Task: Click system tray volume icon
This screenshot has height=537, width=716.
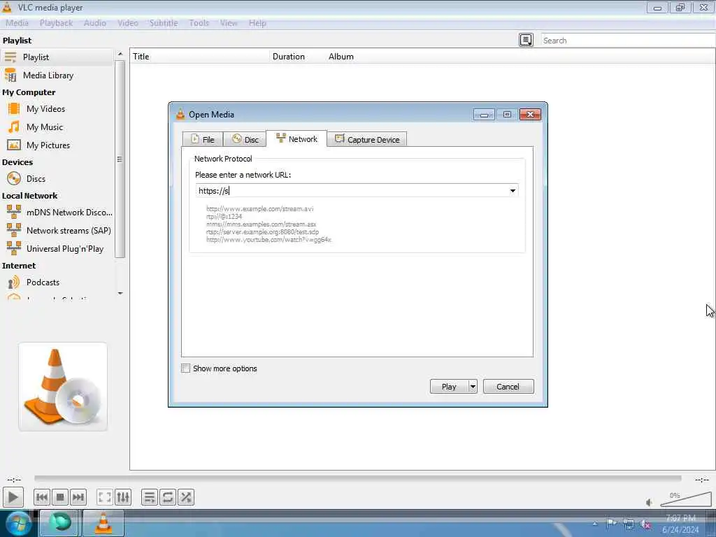Action: tap(645, 524)
